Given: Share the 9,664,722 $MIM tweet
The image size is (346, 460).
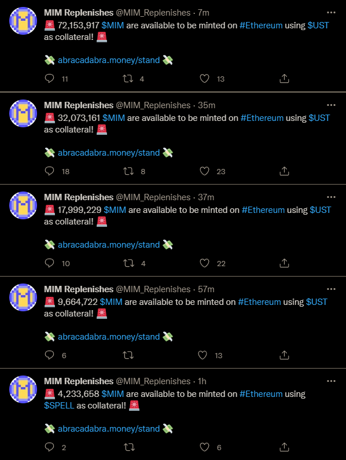Looking at the screenshot, I should (284, 355).
